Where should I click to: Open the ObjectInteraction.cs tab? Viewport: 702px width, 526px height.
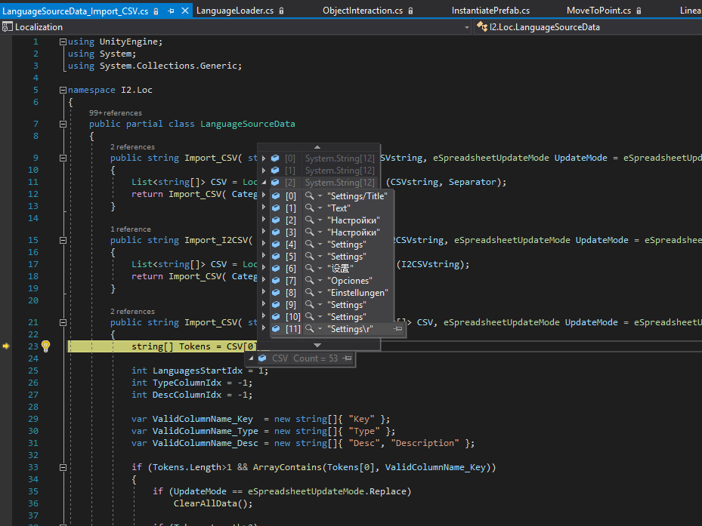tap(362, 11)
